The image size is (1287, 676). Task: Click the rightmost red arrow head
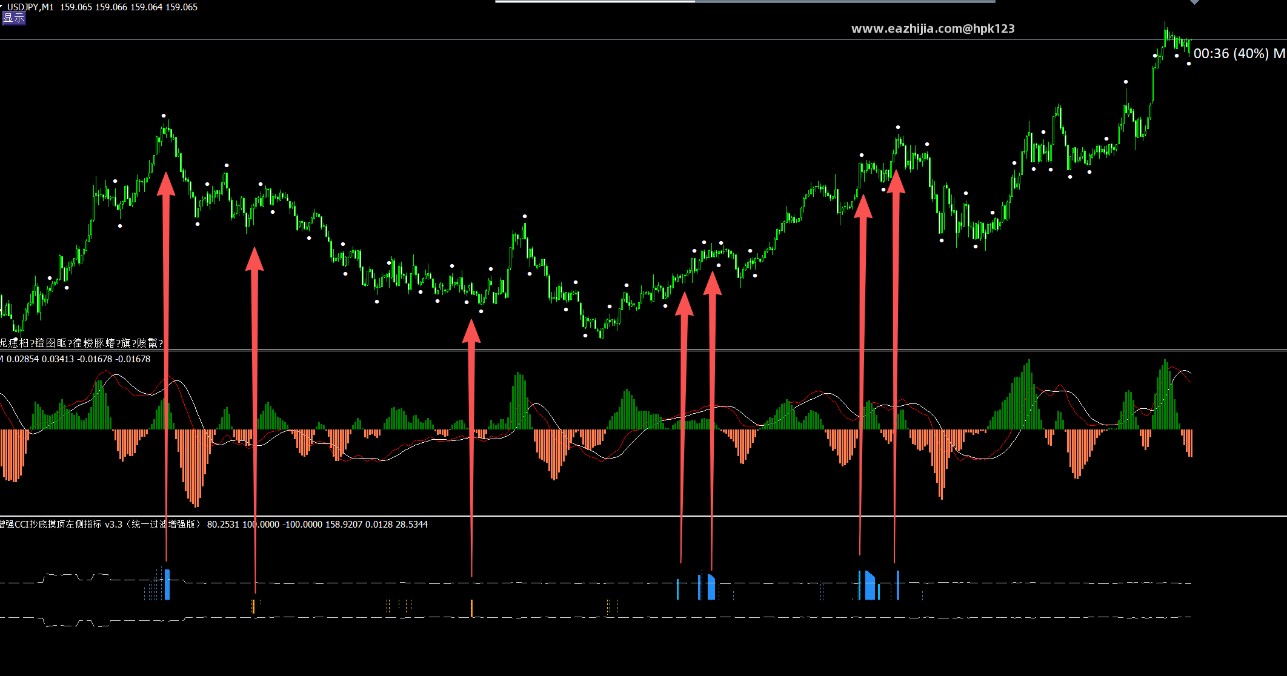click(896, 182)
